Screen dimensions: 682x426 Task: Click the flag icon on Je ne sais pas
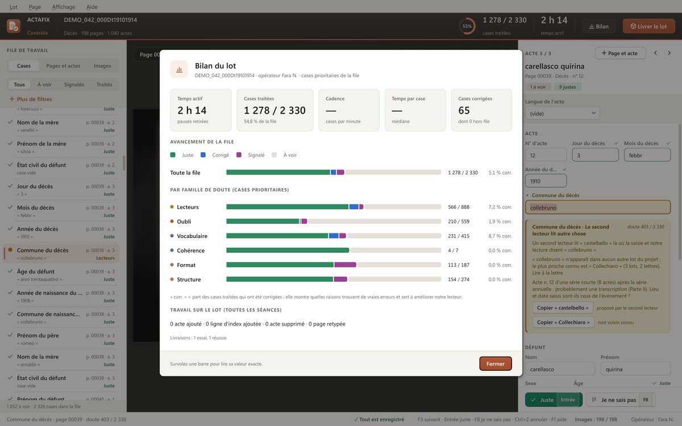(x=594, y=400)
